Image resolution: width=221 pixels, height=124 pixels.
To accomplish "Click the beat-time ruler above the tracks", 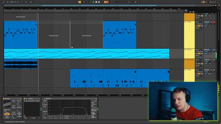I will coord(94,9).
